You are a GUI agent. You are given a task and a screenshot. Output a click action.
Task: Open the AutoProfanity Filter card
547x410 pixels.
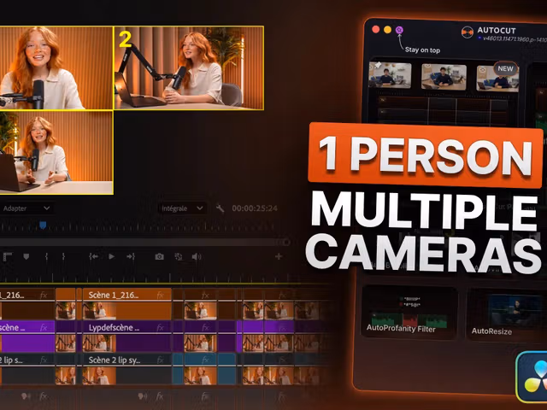tap(409, 313)
